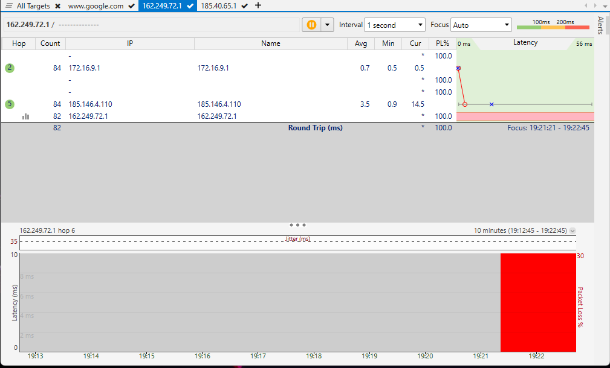Click the latency color scale legend
Screen dimensions: 610x368
553,25
